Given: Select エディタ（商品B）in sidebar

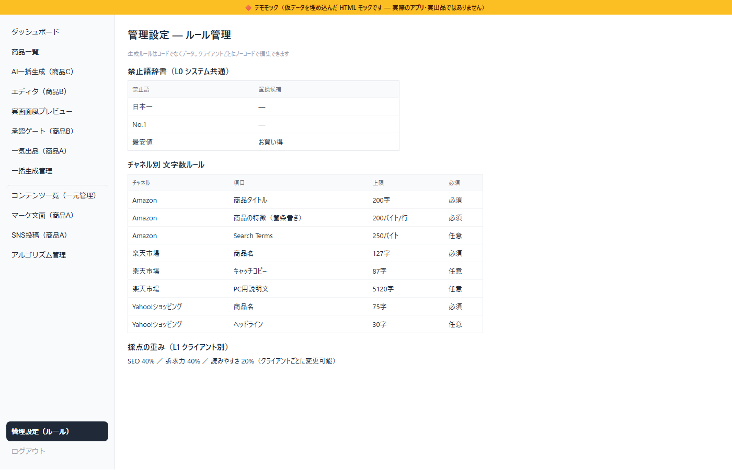Looking at the screenshot, I should tap(57, 91).
